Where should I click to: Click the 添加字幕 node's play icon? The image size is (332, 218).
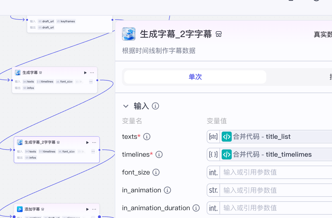87,209
